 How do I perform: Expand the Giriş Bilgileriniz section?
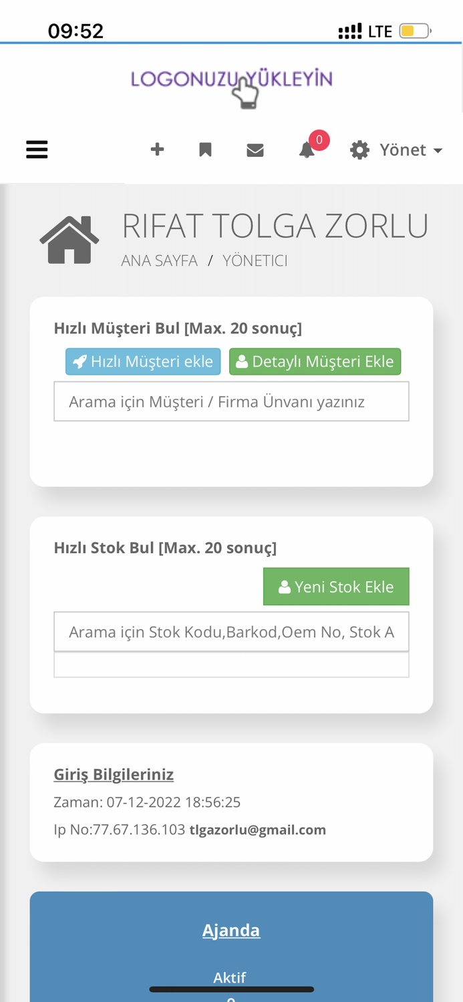[x=114, y=774]
